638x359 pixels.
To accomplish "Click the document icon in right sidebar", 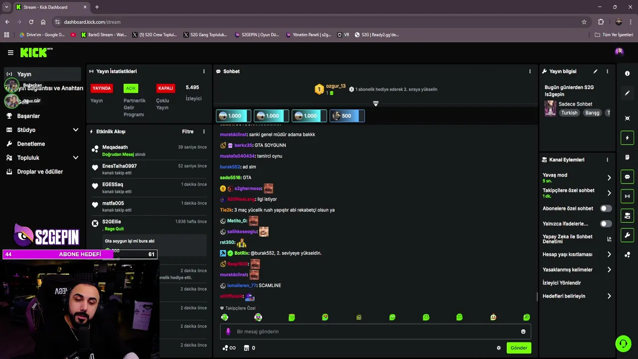I will click(x=627, y=157).
